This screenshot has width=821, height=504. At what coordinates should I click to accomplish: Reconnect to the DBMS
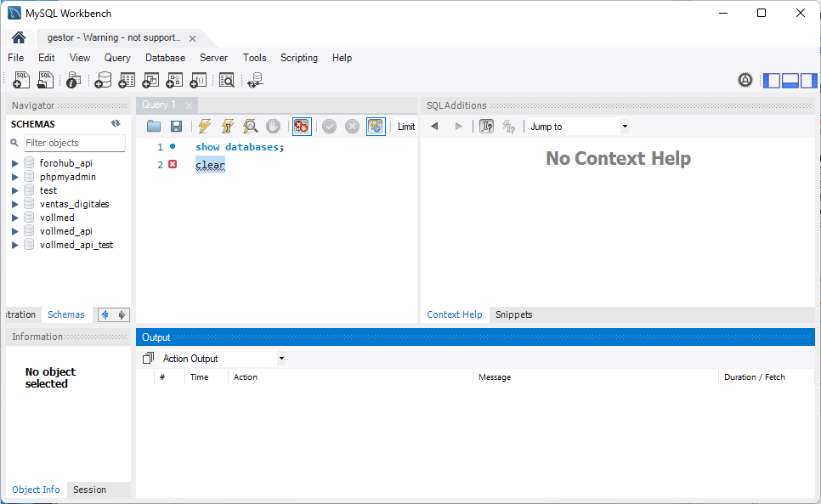pyautogui.click(x=255, y=80)
